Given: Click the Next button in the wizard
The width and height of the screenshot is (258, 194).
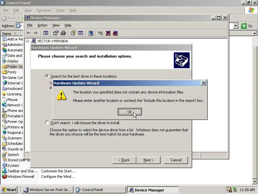Looking at the screenshot, I should pyautogui.click(x=148, y=160).
